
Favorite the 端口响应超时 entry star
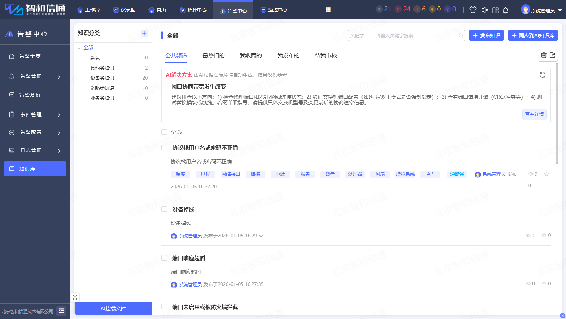[x=544, y=284]
